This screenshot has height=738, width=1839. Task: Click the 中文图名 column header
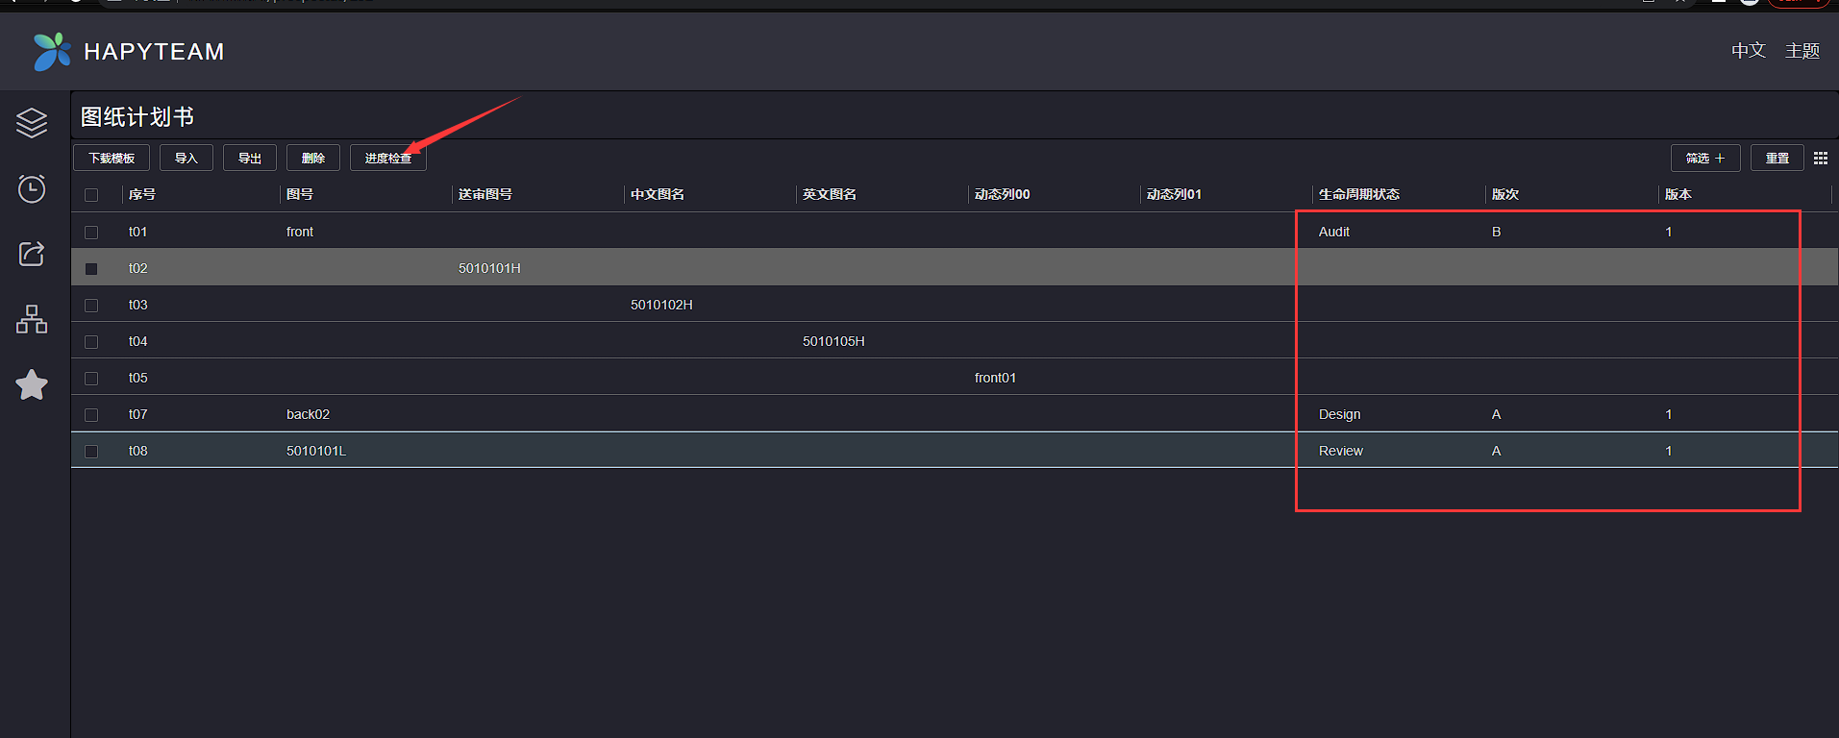[658, 194]
